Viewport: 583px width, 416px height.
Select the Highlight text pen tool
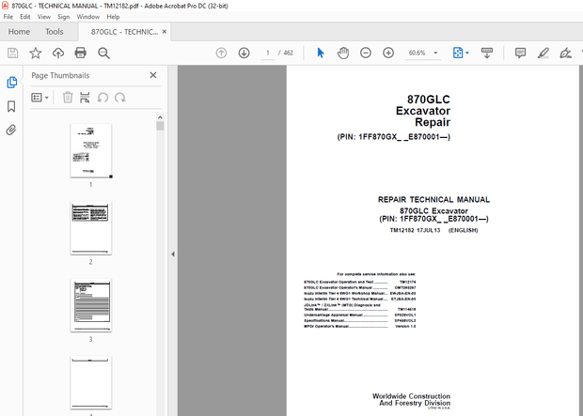pyautogui.click(x=544, y=54)
